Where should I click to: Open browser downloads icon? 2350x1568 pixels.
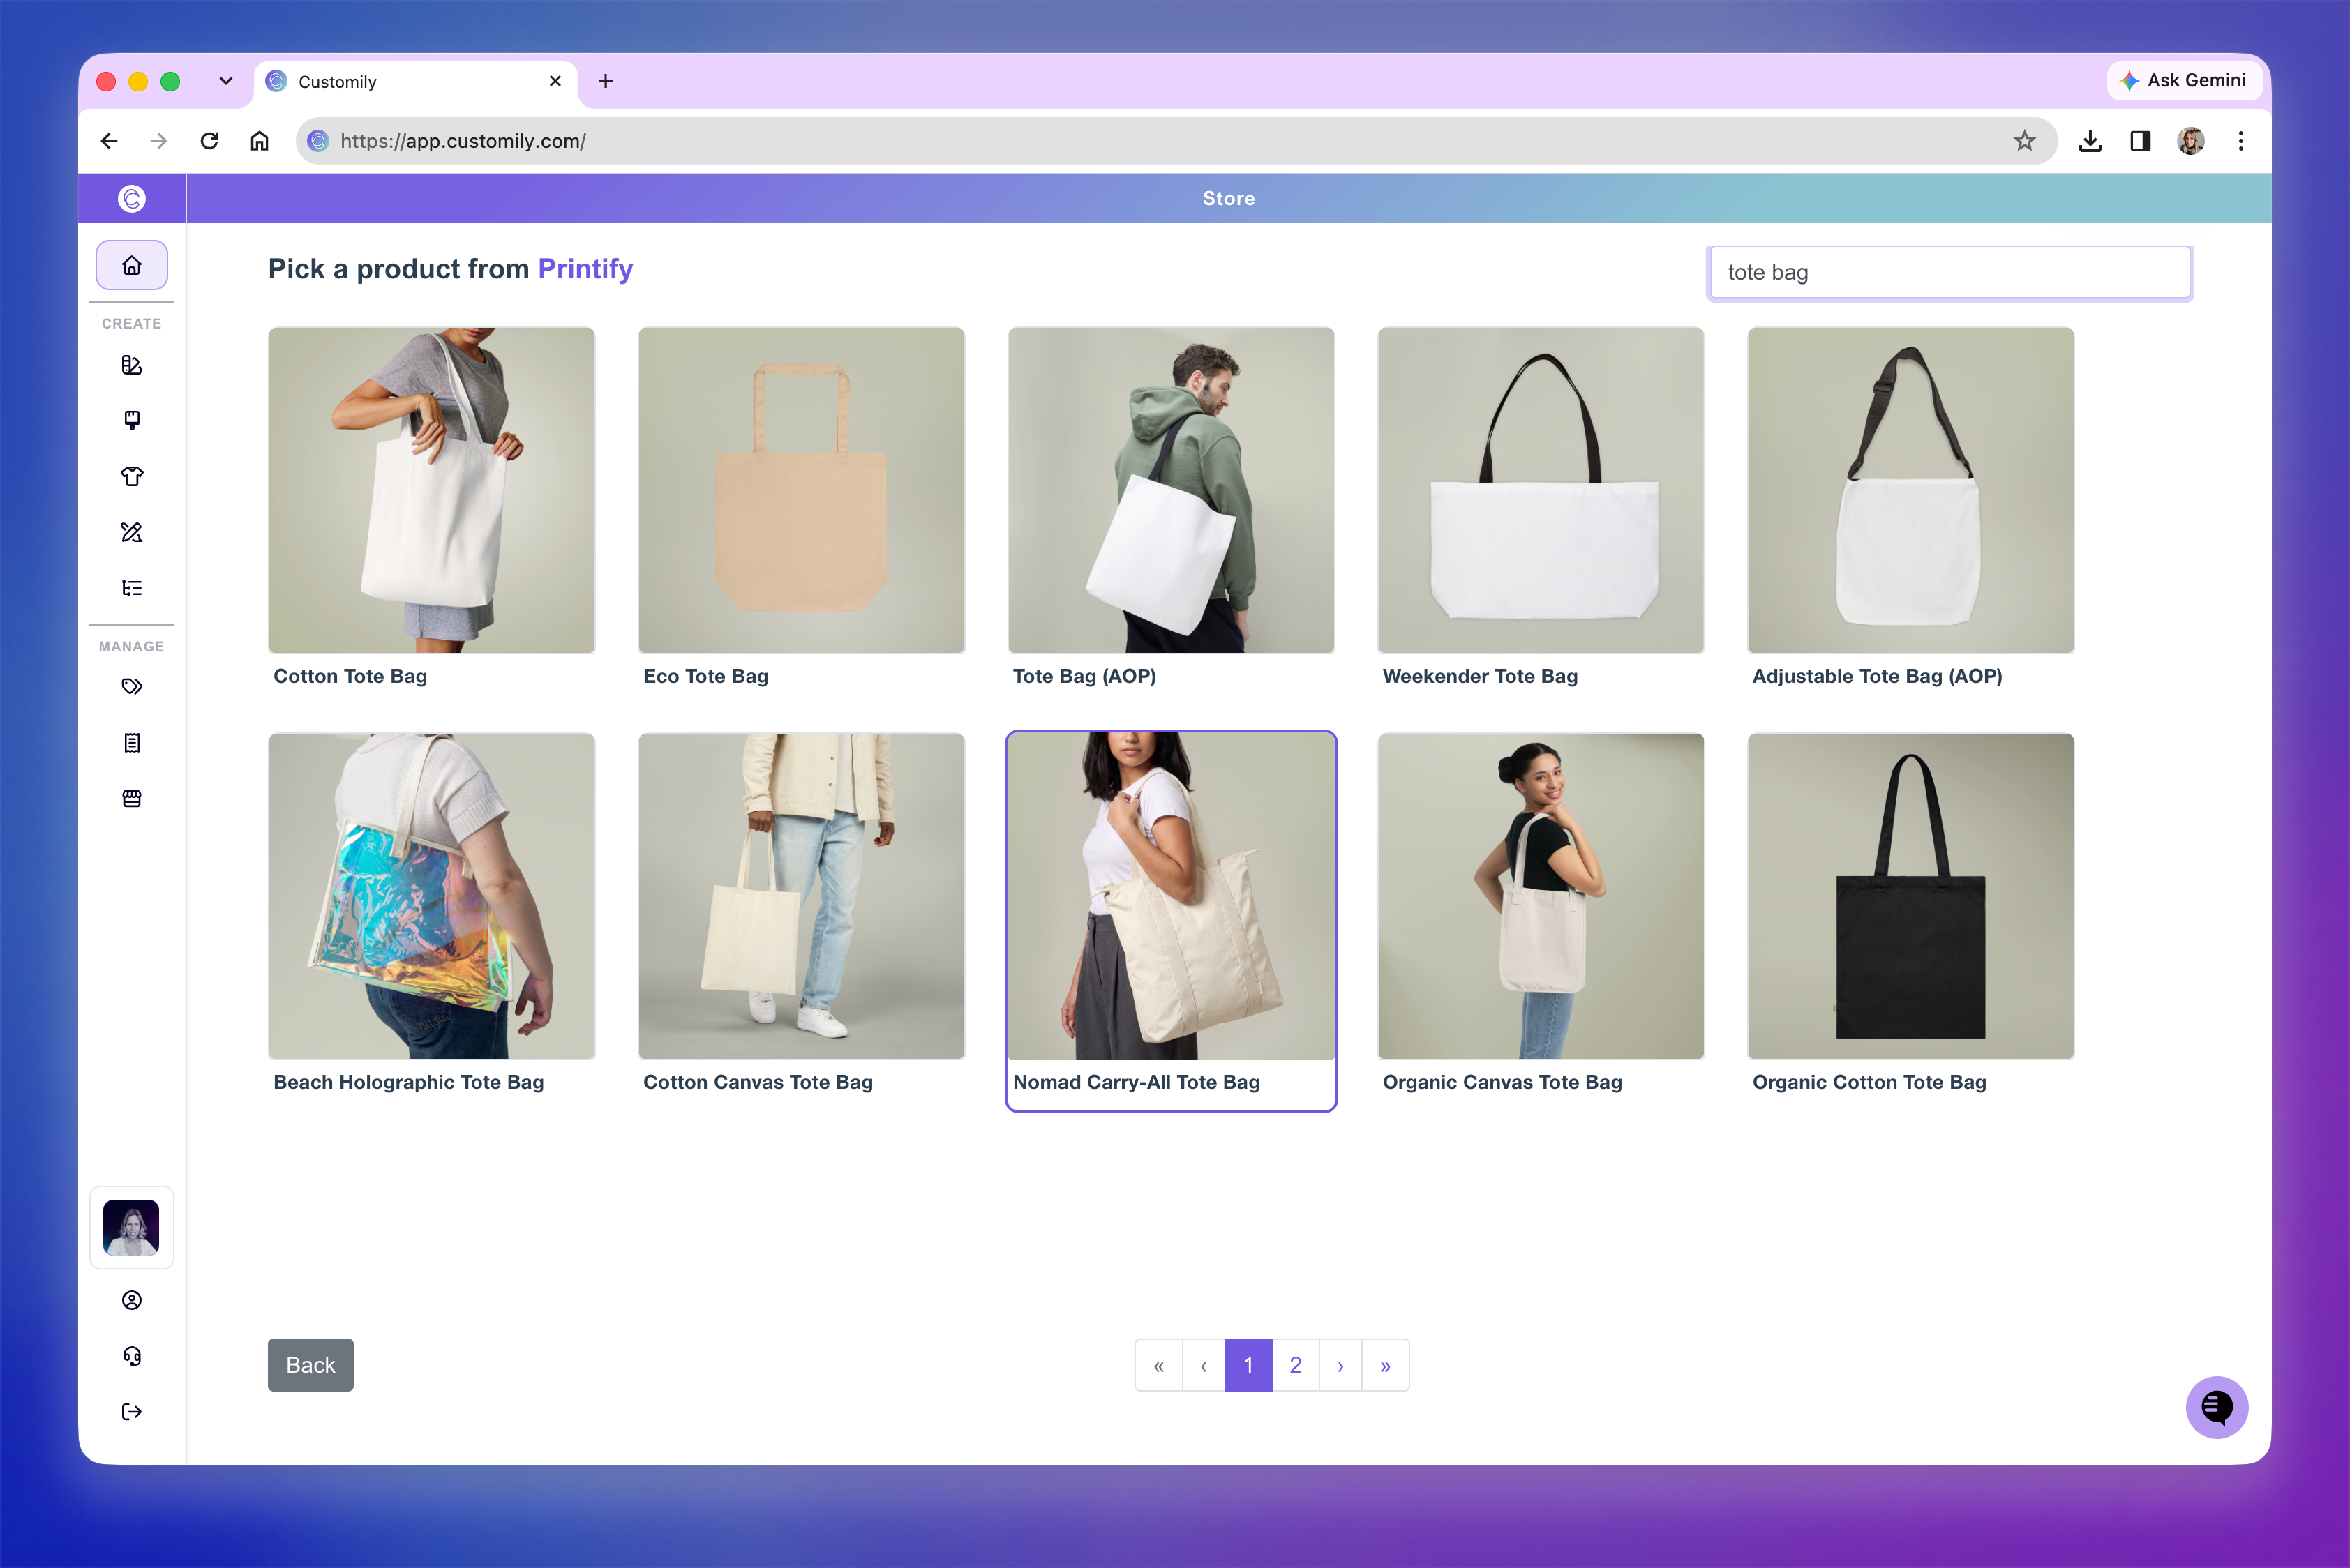coord(2090,141)
